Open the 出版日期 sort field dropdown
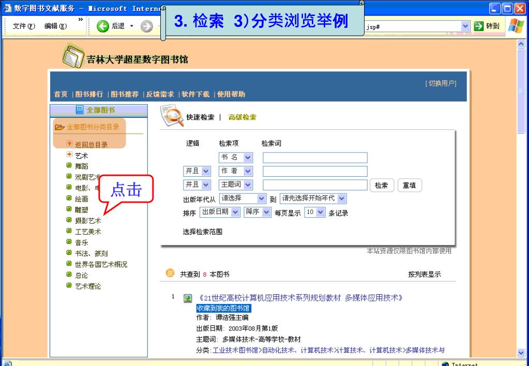 [x=235, y=212]
